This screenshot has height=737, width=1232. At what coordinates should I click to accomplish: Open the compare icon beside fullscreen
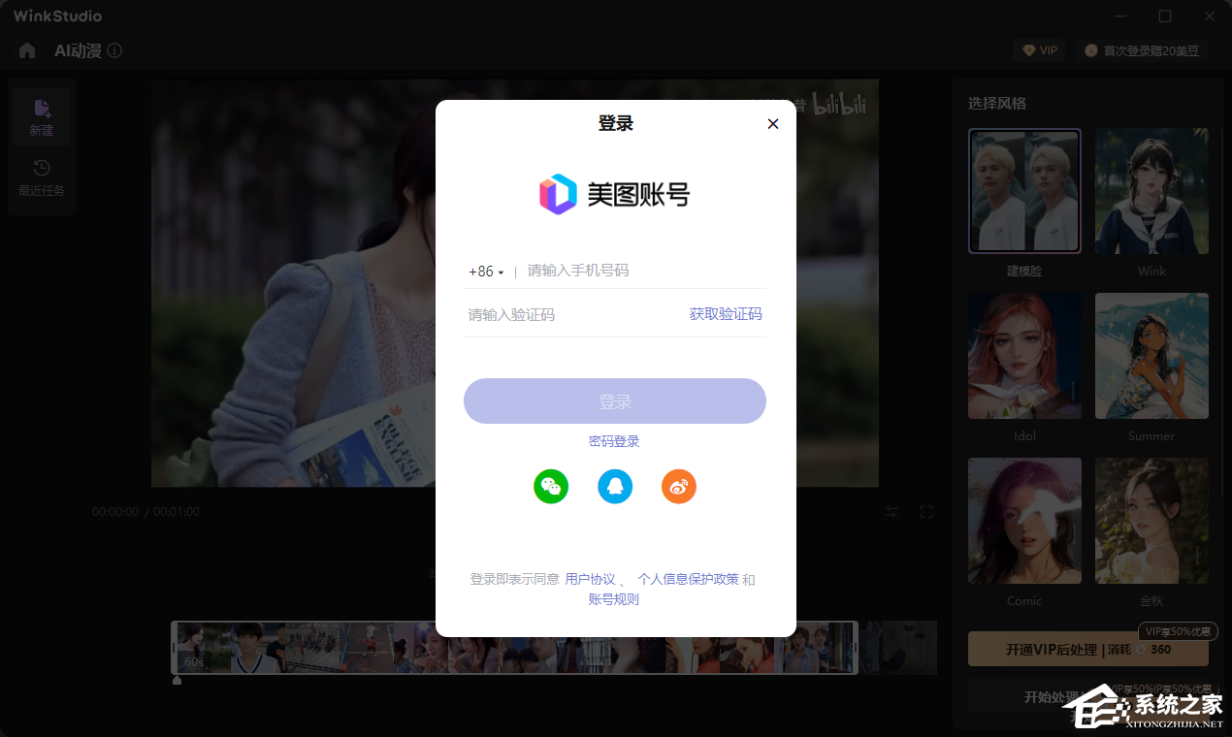[892, 512]
